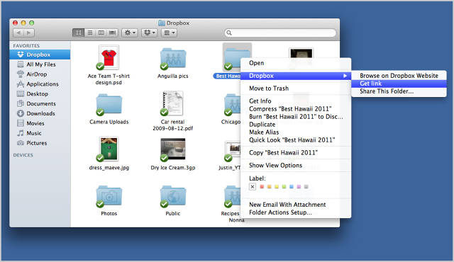The image size is (454, 262).
Task: Click the Finder search field
Action: [x=280, y=33]
